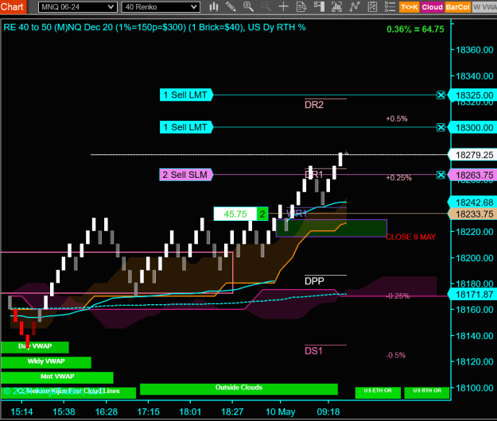Toggle the US ETH OR button

[x=378, y=392]
